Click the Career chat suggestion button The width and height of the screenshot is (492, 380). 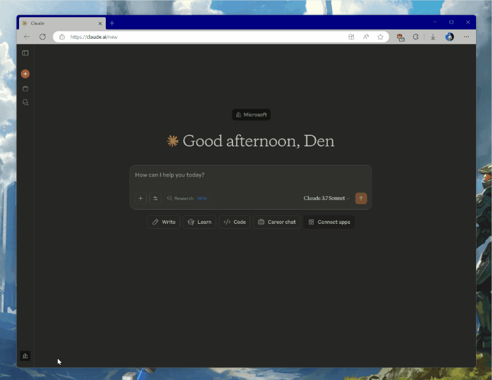tap(276, 222)
